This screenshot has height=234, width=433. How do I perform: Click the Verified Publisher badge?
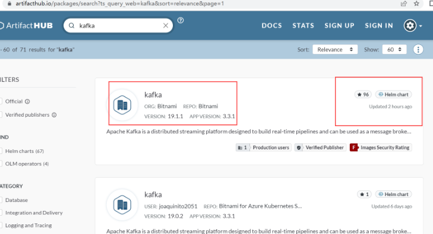tap(320, 148)
